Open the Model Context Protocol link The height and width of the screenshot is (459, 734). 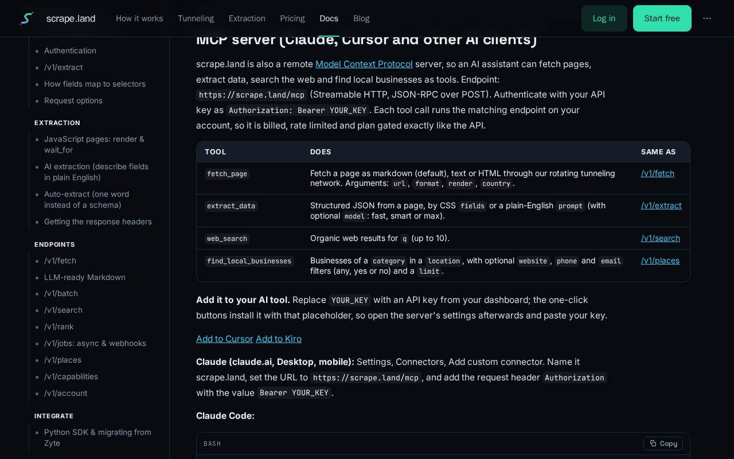pos(364,64)
